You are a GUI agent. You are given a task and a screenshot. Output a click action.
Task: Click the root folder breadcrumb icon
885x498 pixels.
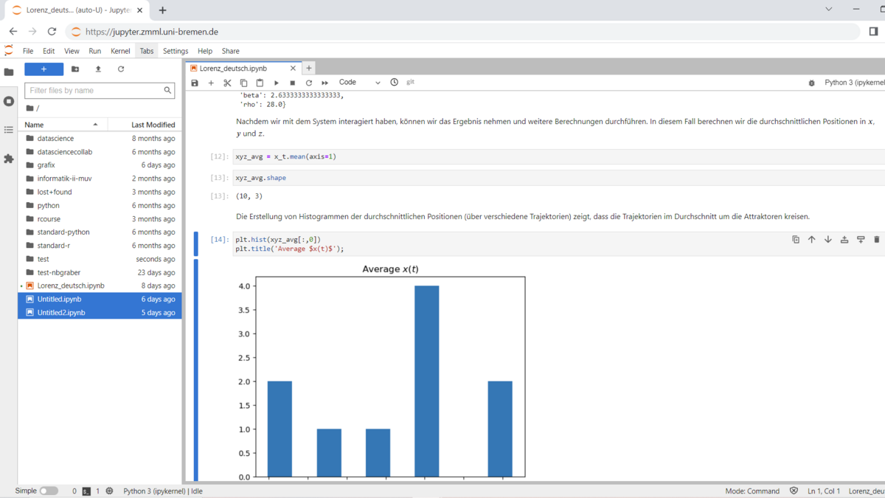(x=30, y=108)
